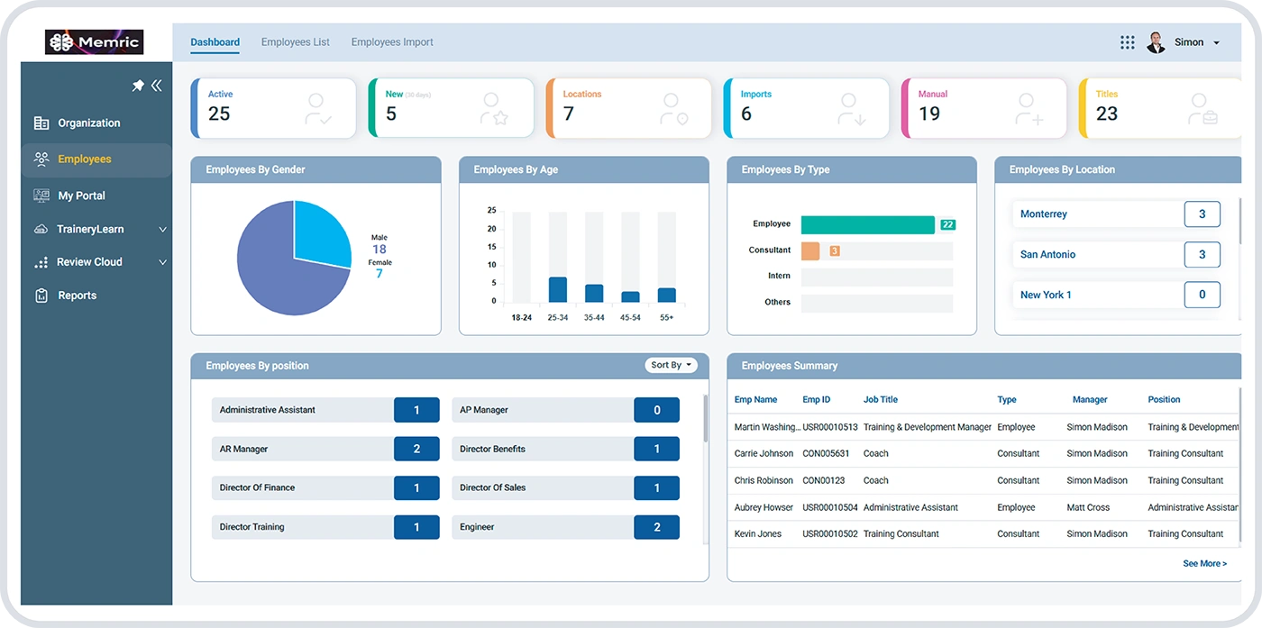This screenshot has height=628, width=1262.
Task: Click the Employee bar showing 22
Action: 868,223
